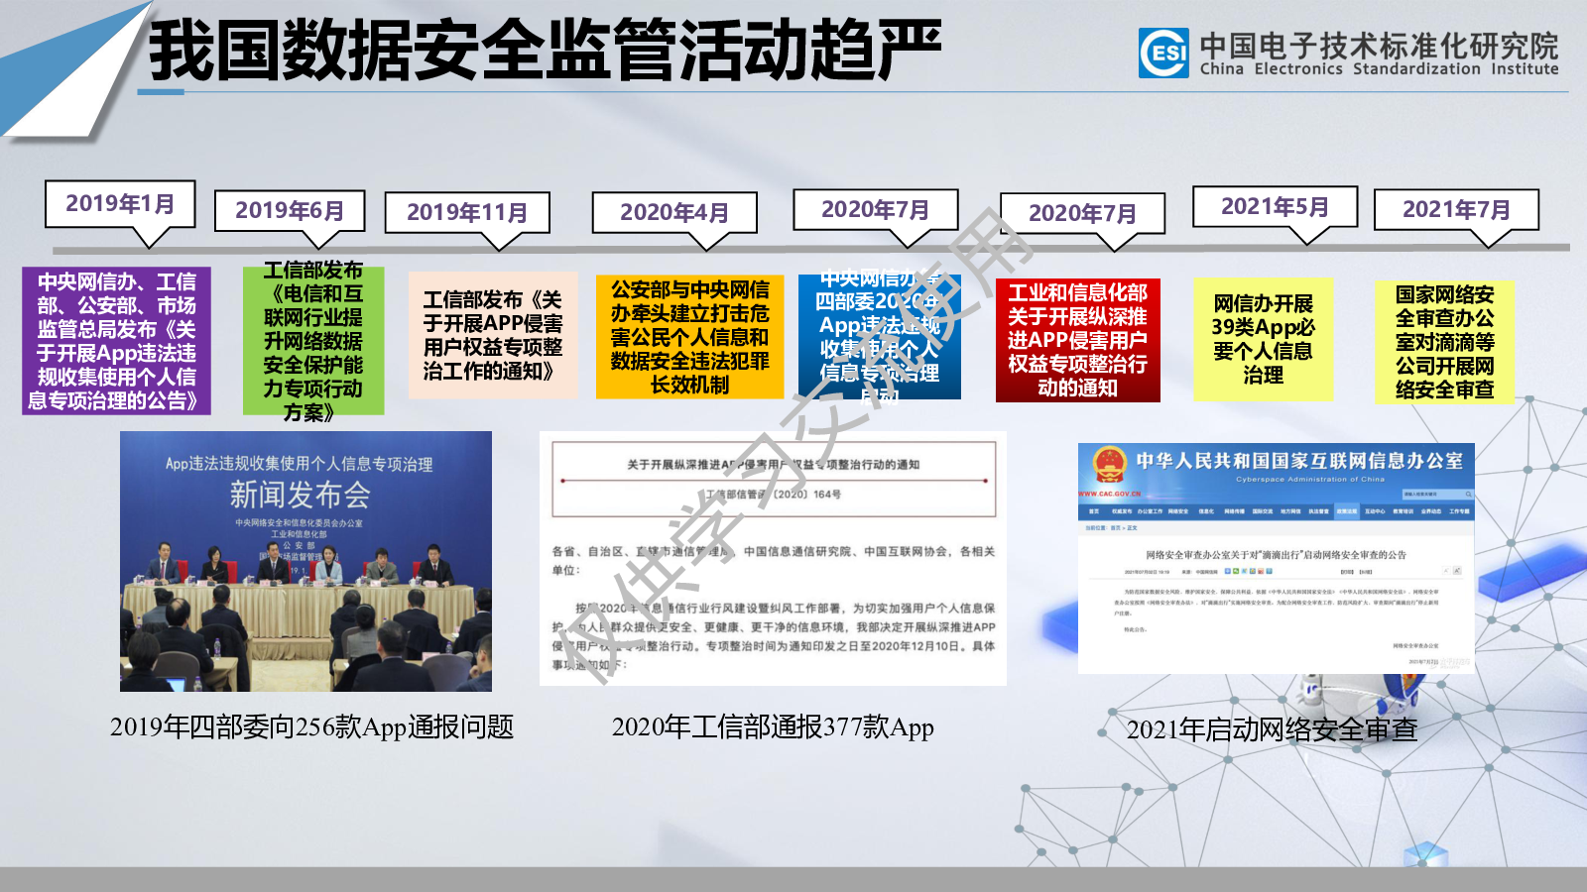Open the 国家互联网信息办公室 website screenshot

tap(1277, 558)
